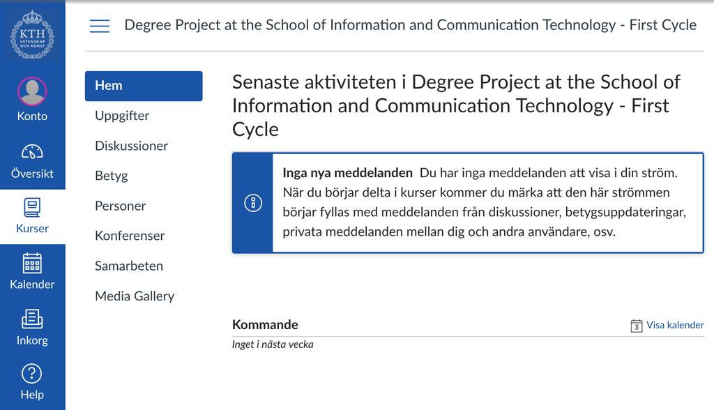Screen dimensions: 714x410
Task: Open the Uppgifter page
Action: 122,116
